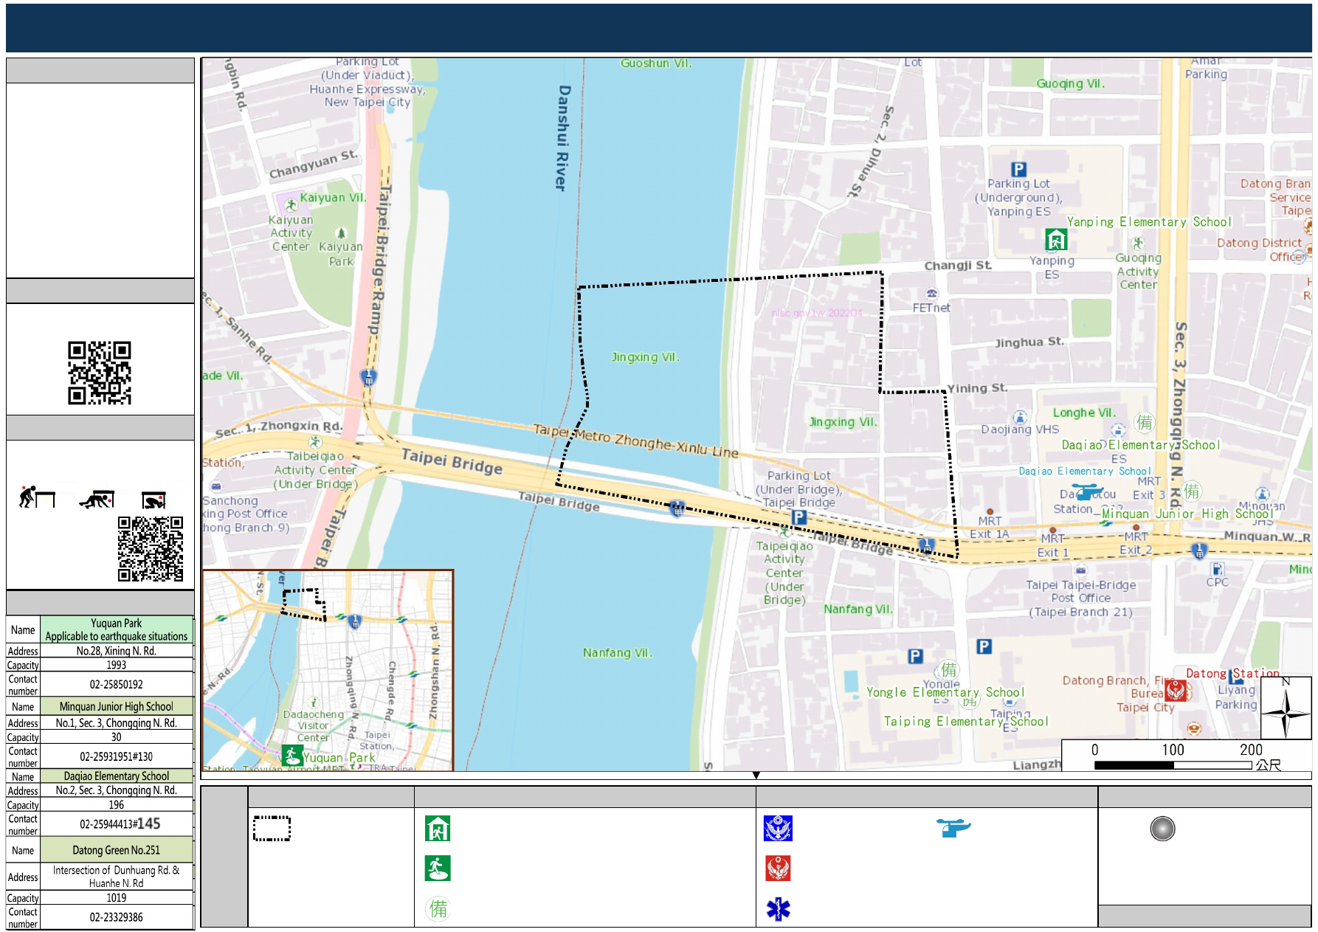
Task: Click the blue star-of-life medical symbol in legend
Action: [778, 908]
